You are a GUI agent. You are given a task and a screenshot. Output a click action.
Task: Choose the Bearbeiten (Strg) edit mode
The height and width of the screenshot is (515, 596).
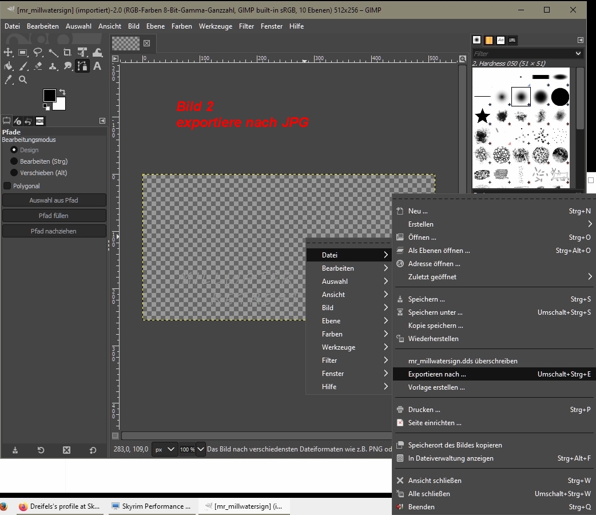14,161
